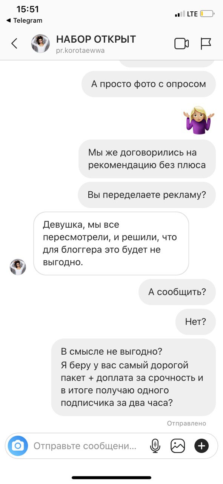Start a video call with camera icon
The image size is (223, 484).
click(x=181, y=44)
